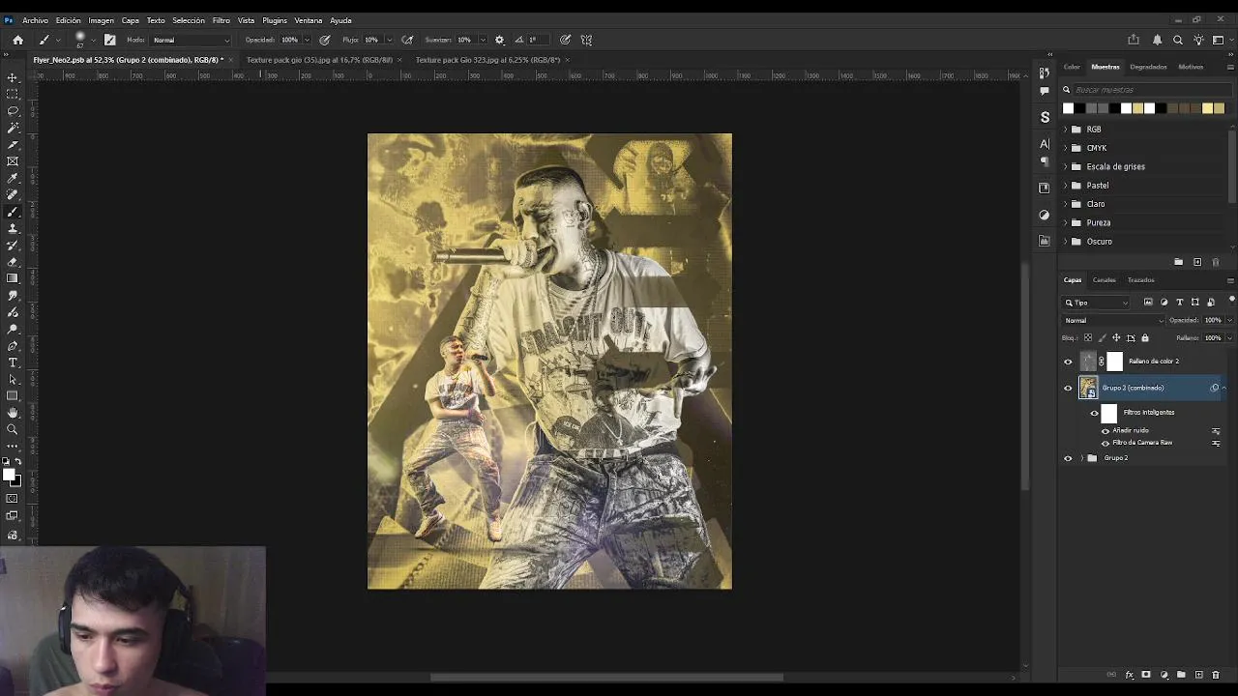1238x696 pixels.
Task: Click the brush opacity value field
Action: 289,40
